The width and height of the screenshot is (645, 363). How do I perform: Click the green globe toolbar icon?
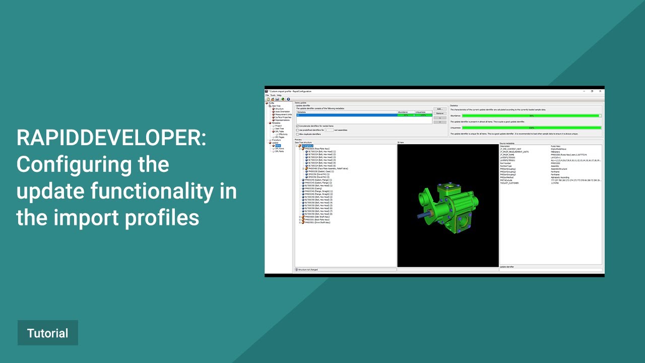pos(283,99)
